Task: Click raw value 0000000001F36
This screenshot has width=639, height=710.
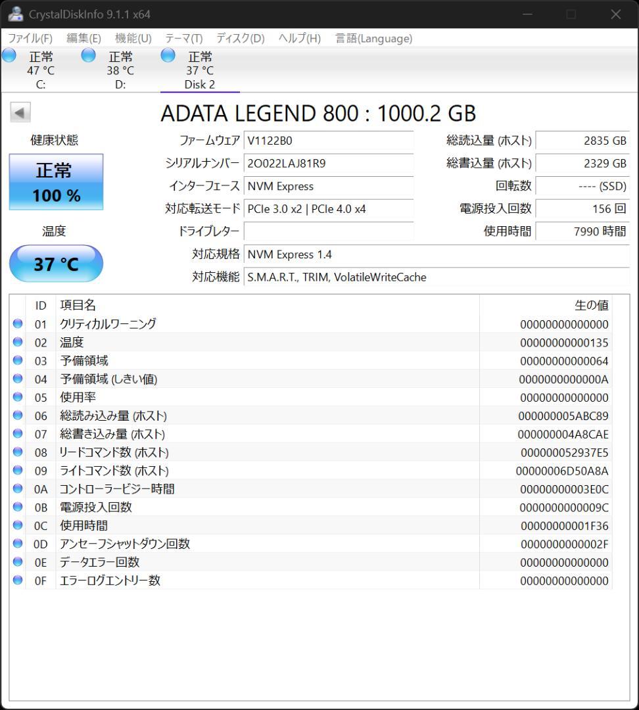Action: click(x=565, y=526)
